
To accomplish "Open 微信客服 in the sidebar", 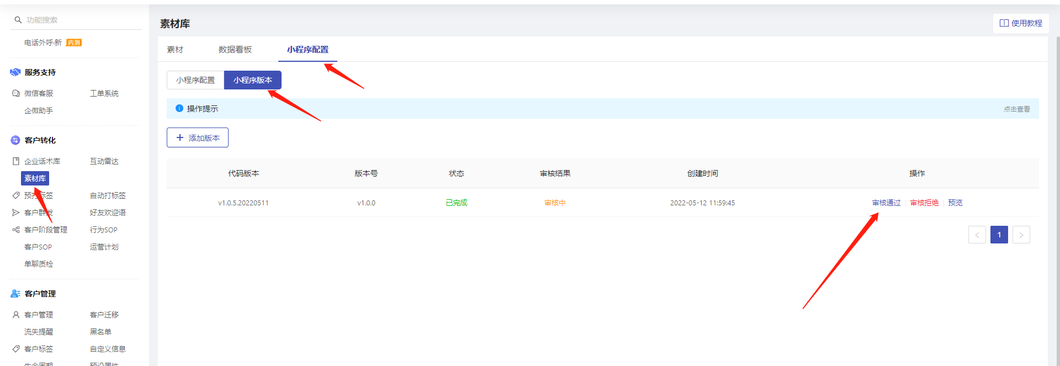I will click(39, 93).
